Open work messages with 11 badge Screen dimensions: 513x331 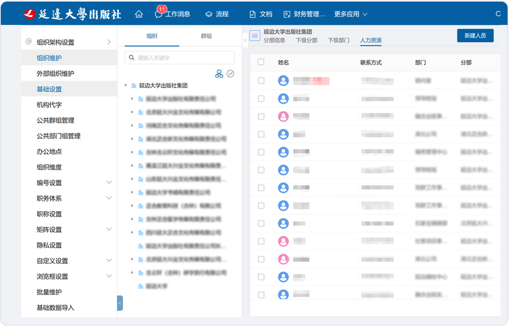click(x=173, y=13)
